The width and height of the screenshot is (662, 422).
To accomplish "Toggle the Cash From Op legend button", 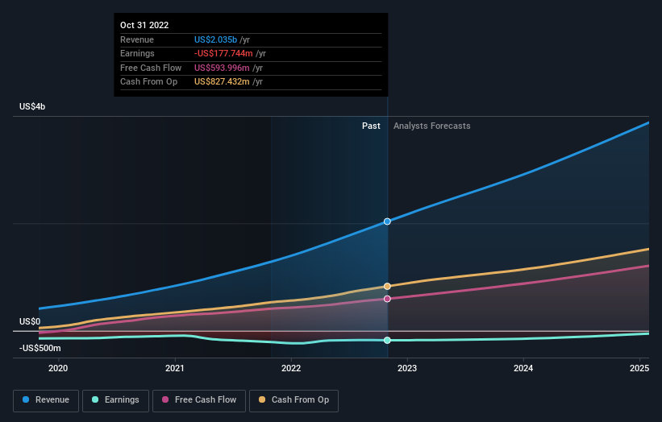I will (294, 400).
